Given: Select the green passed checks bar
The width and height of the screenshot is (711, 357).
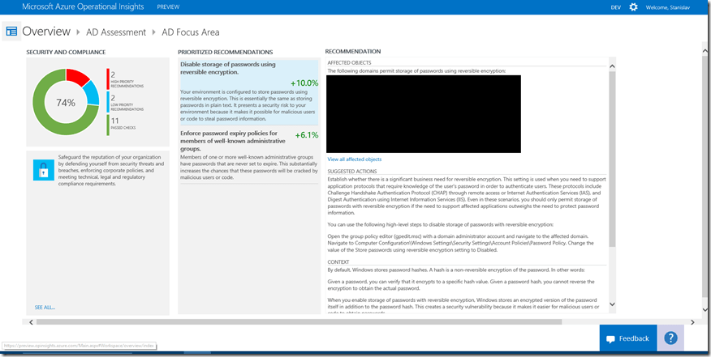Looking at the screenshot, I should coord(108,124).
